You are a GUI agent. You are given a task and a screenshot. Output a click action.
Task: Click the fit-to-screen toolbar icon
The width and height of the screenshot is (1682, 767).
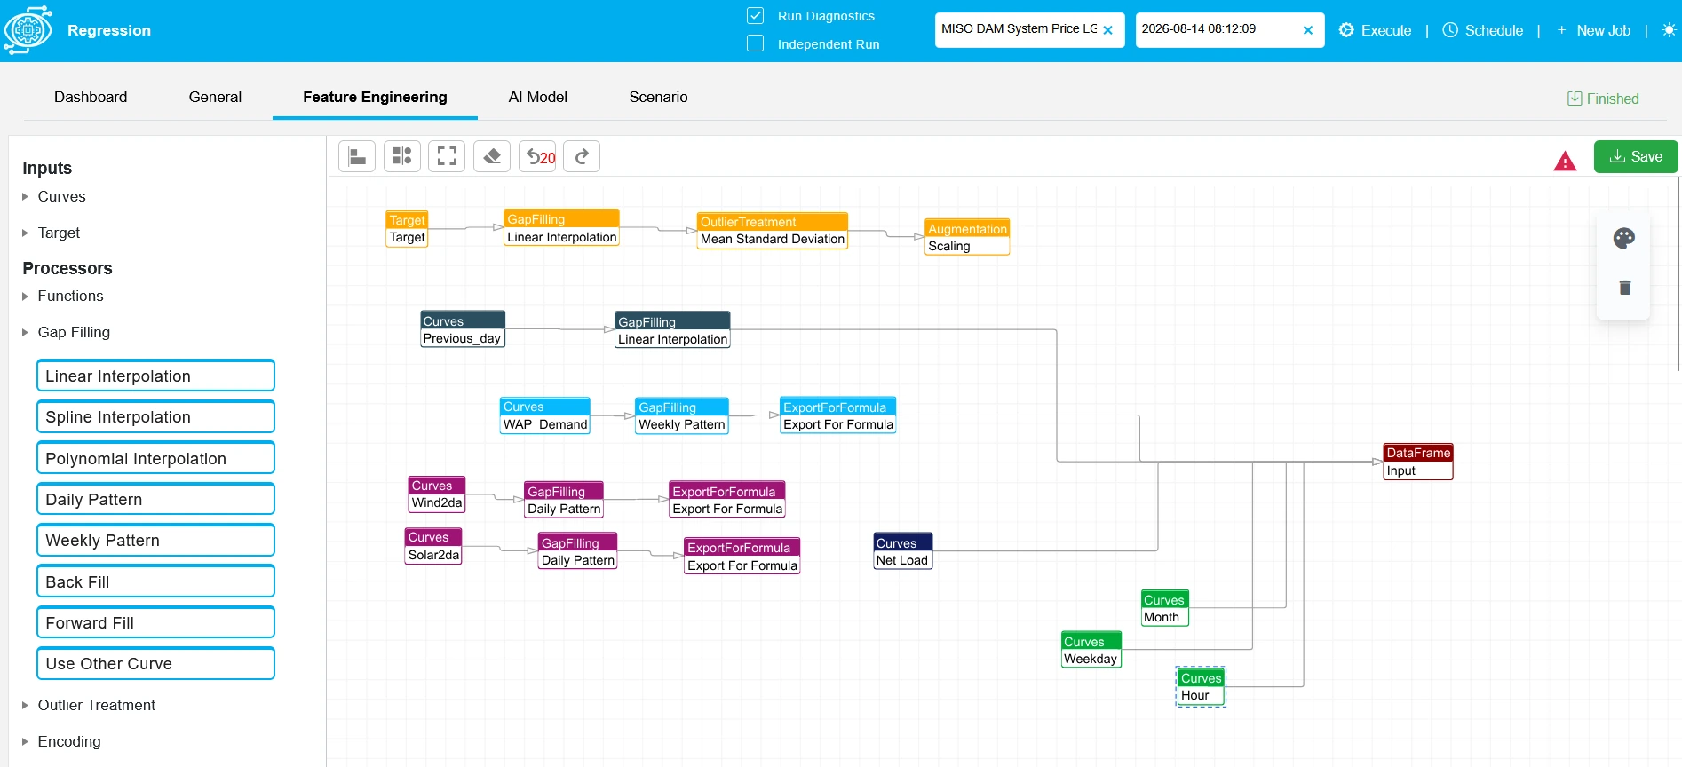(x=447, y=156)
